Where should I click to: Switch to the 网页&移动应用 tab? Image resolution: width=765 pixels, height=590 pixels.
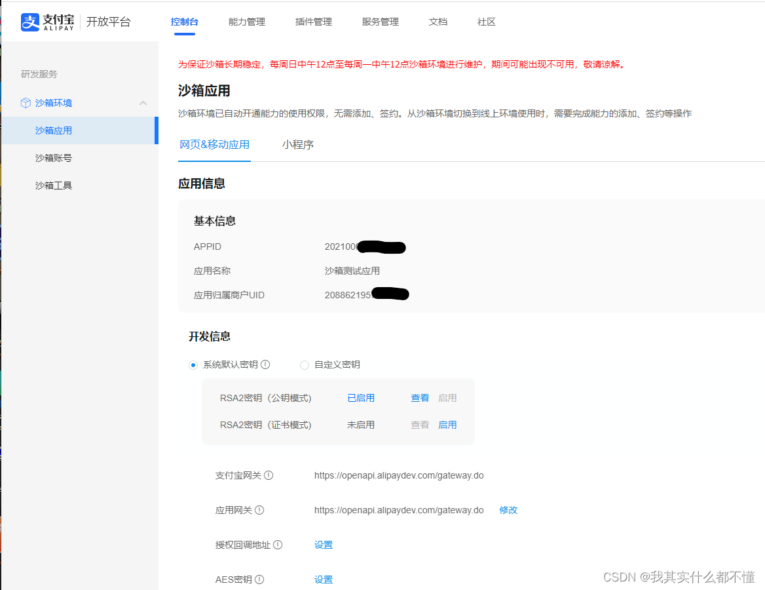(215, 145)
